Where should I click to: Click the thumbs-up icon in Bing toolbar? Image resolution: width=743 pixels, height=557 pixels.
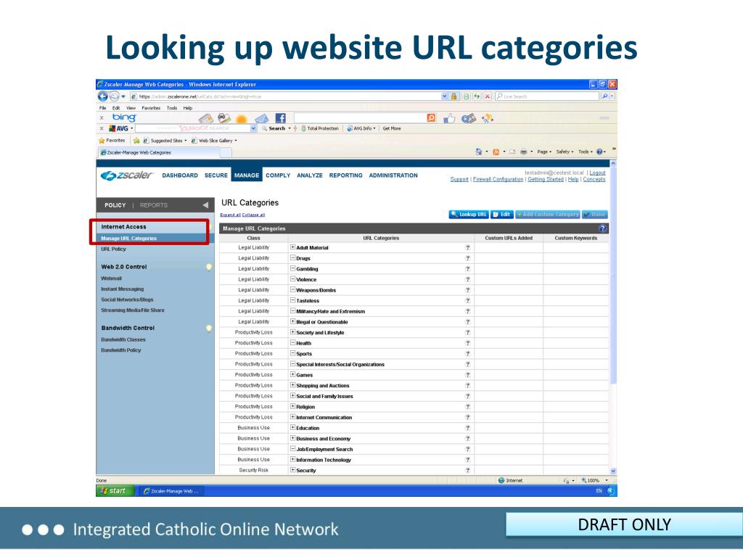click(x=448, y=118)
